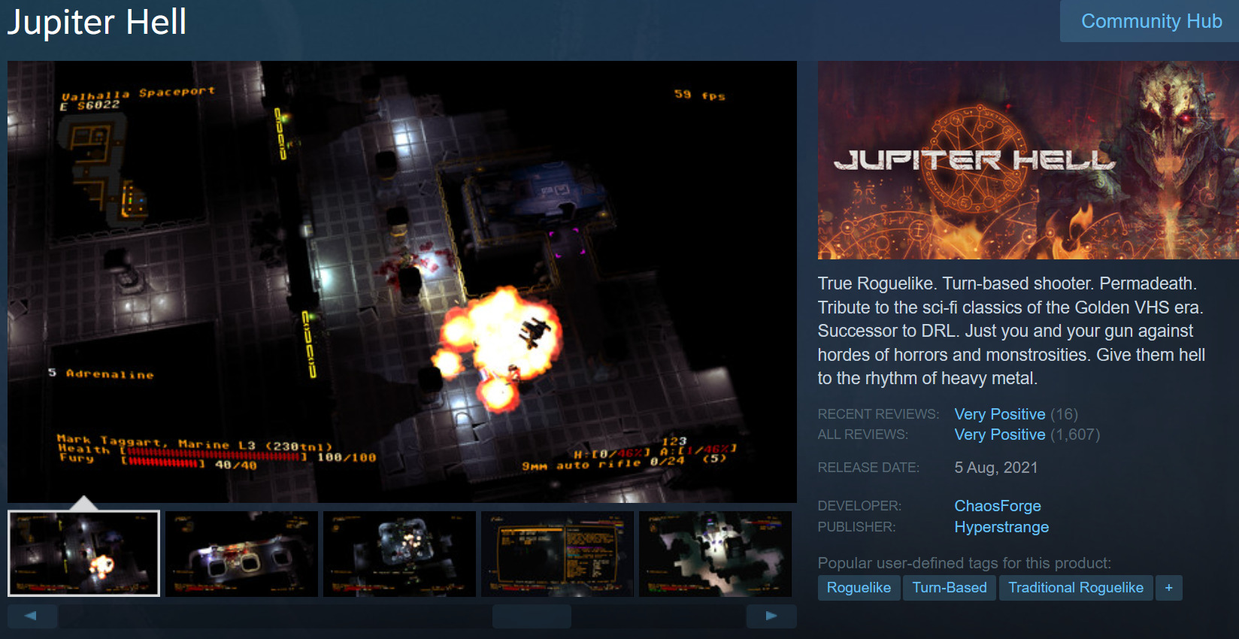The width and height of the screenshot is (1239, 639).
Task: View recent reviews Very Positive summary
Action: coord(999,414)
